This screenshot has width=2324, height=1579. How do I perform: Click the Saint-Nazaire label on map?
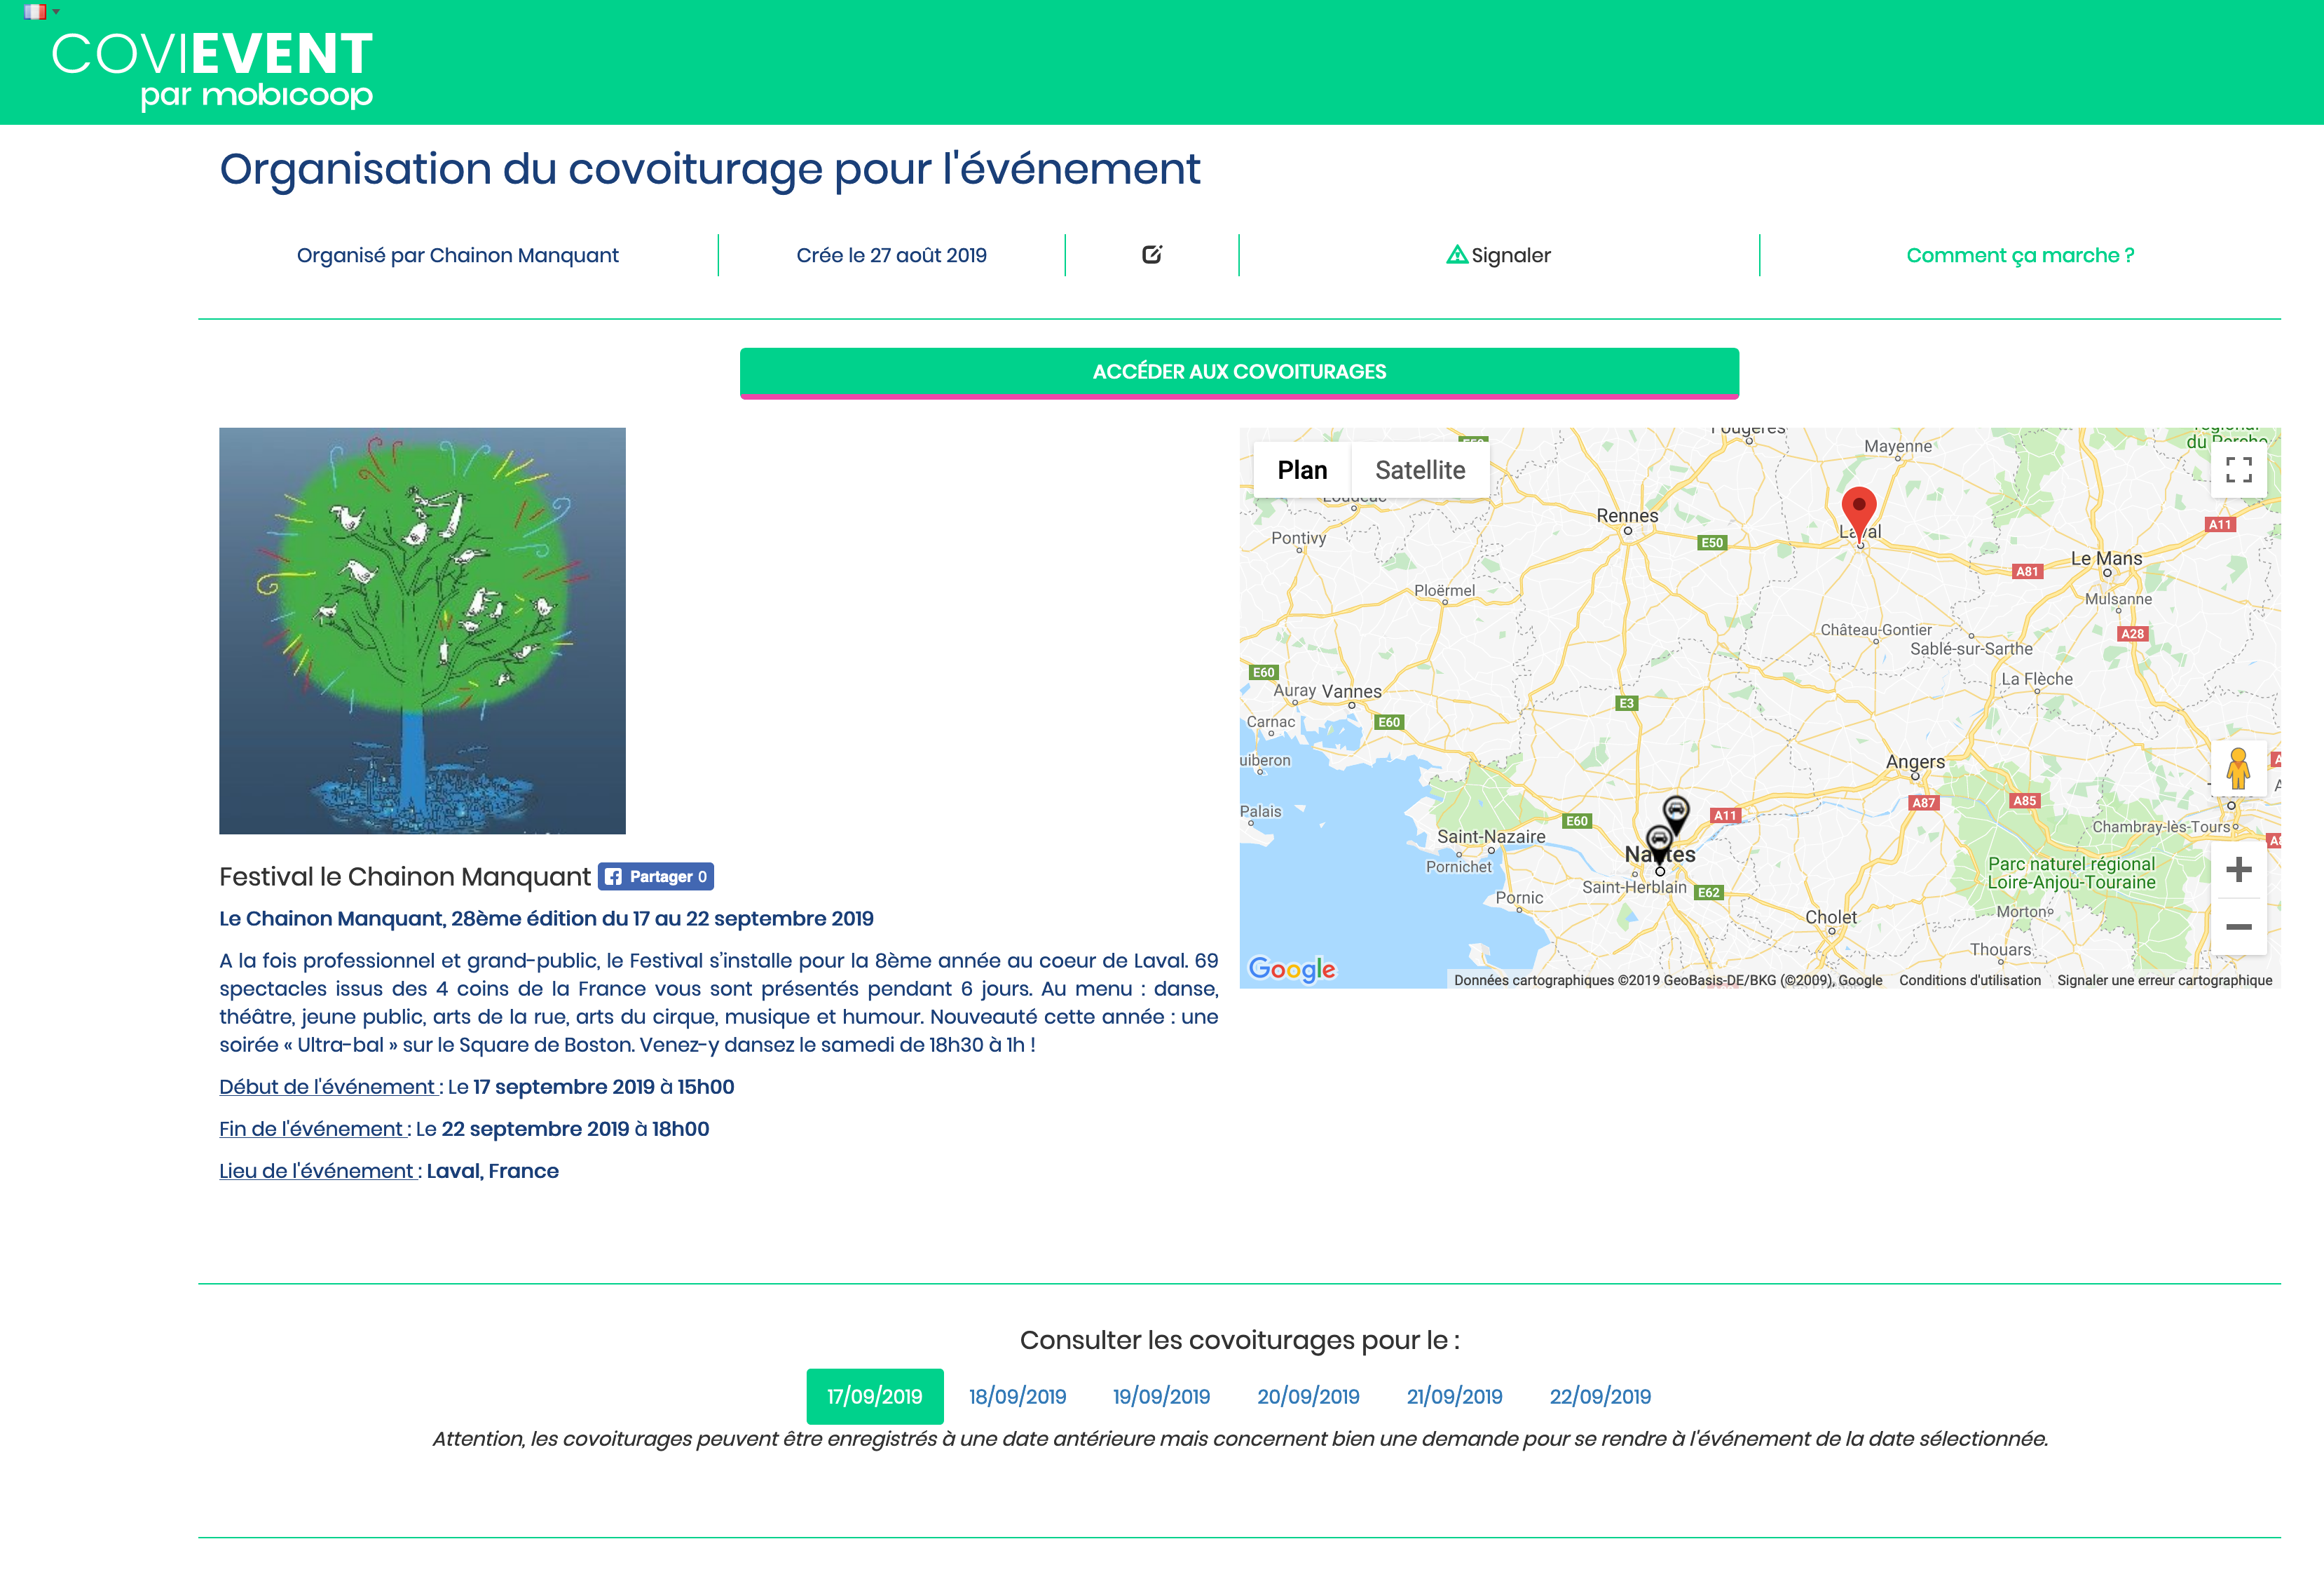tap(1491, 836)
